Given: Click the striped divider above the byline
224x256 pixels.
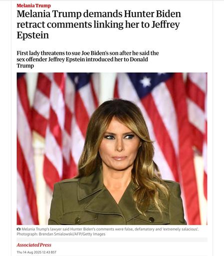Looking at the screenshot, I should point(112,240).
